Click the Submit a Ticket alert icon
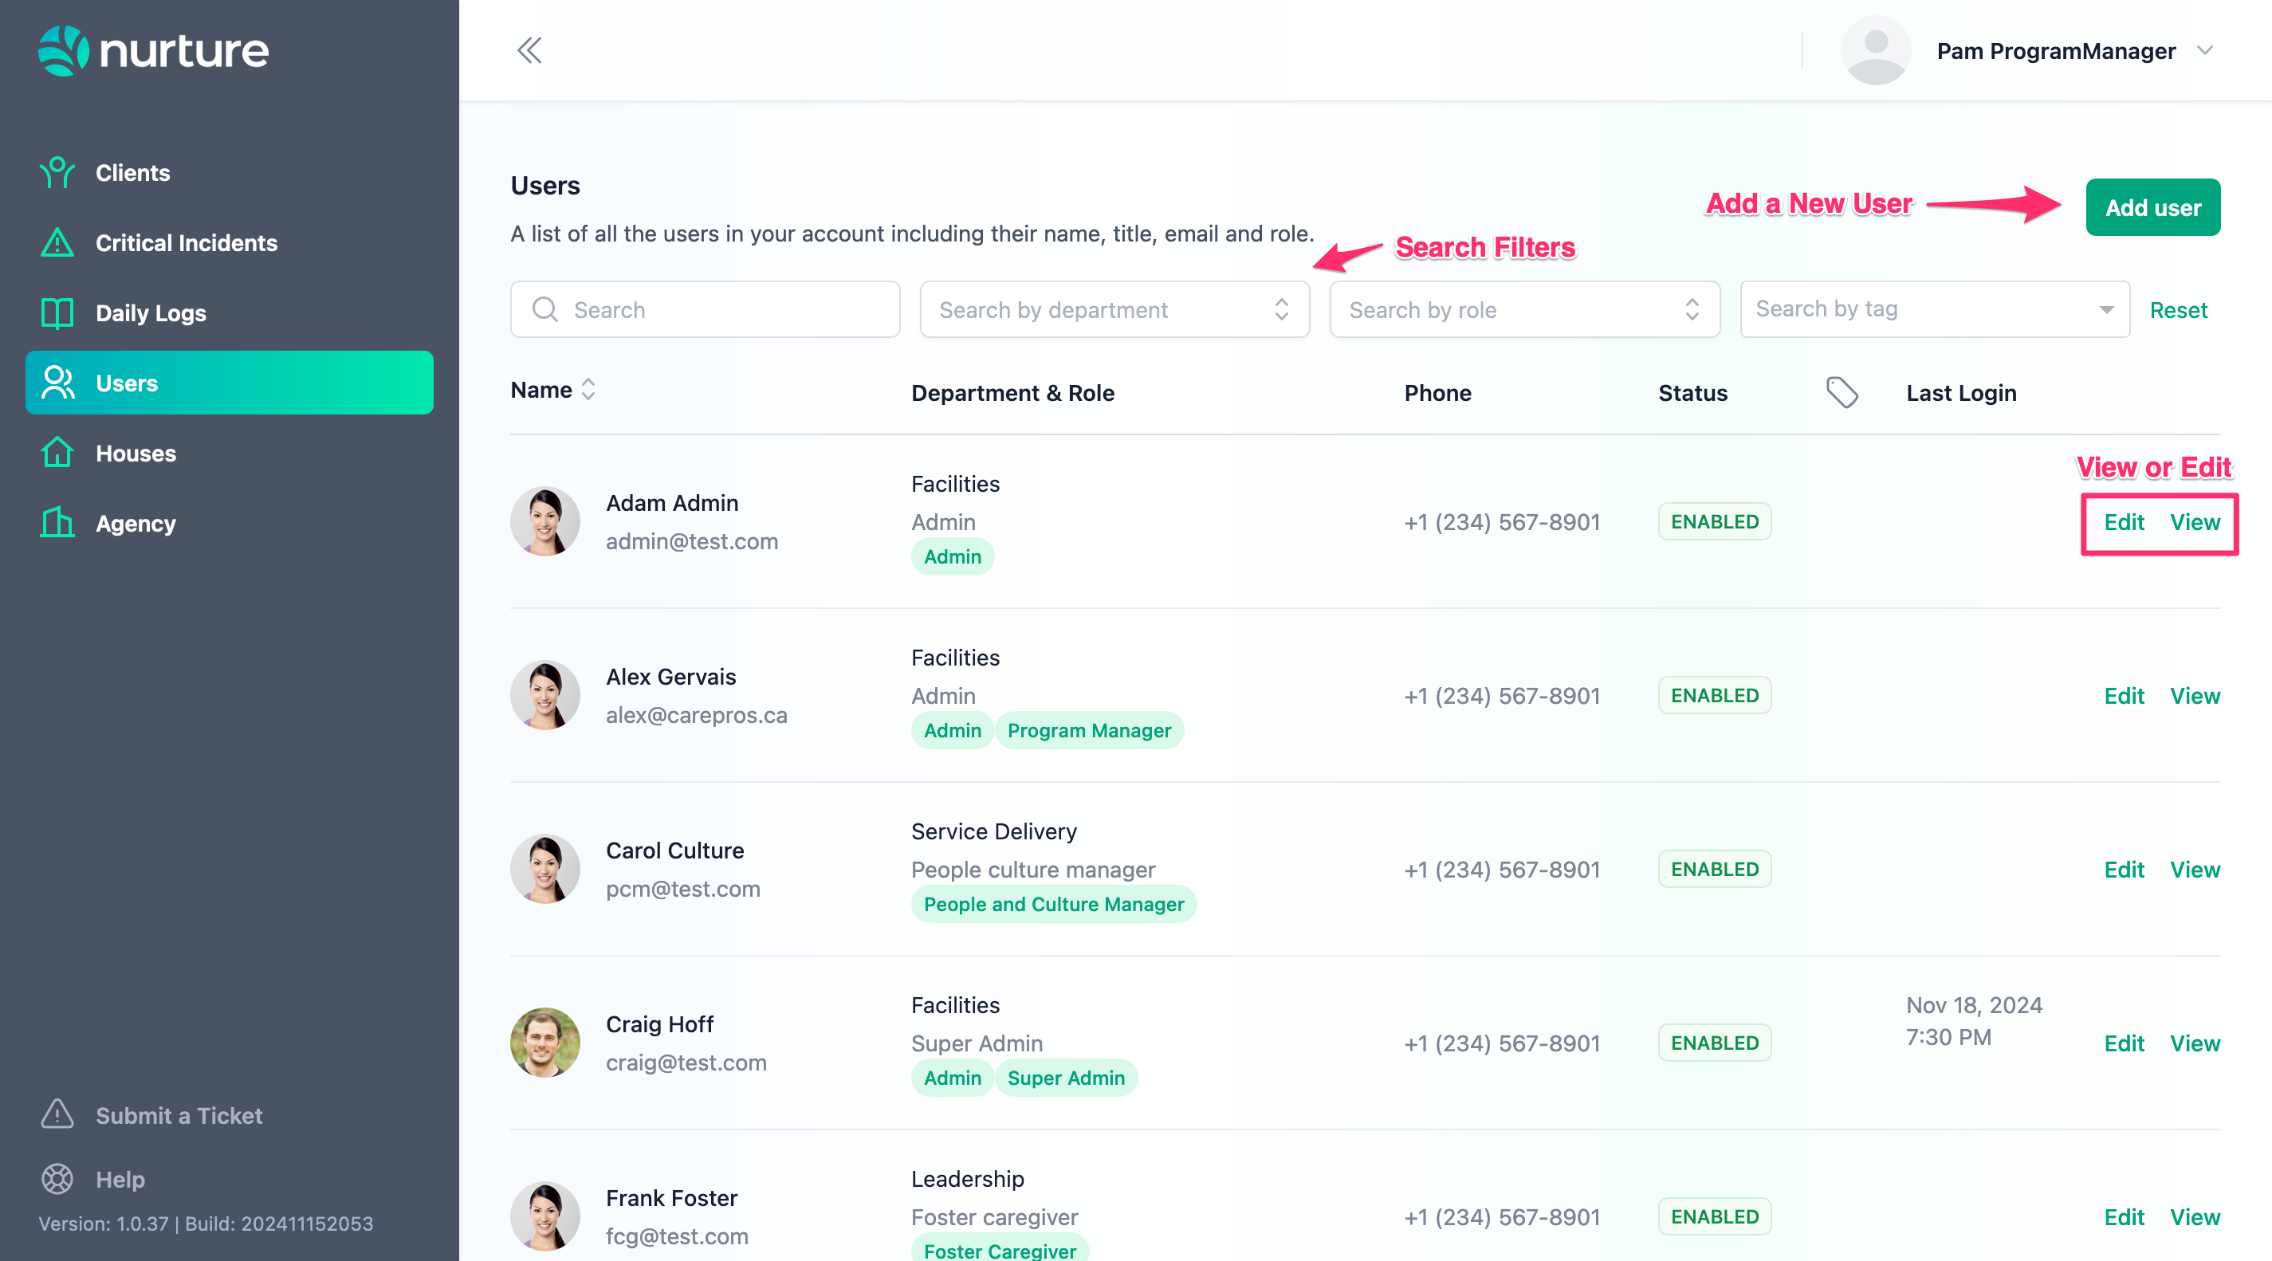Image resolution: width=2272 pixels, height=1261 pixels. click(x=57, y=1114)
